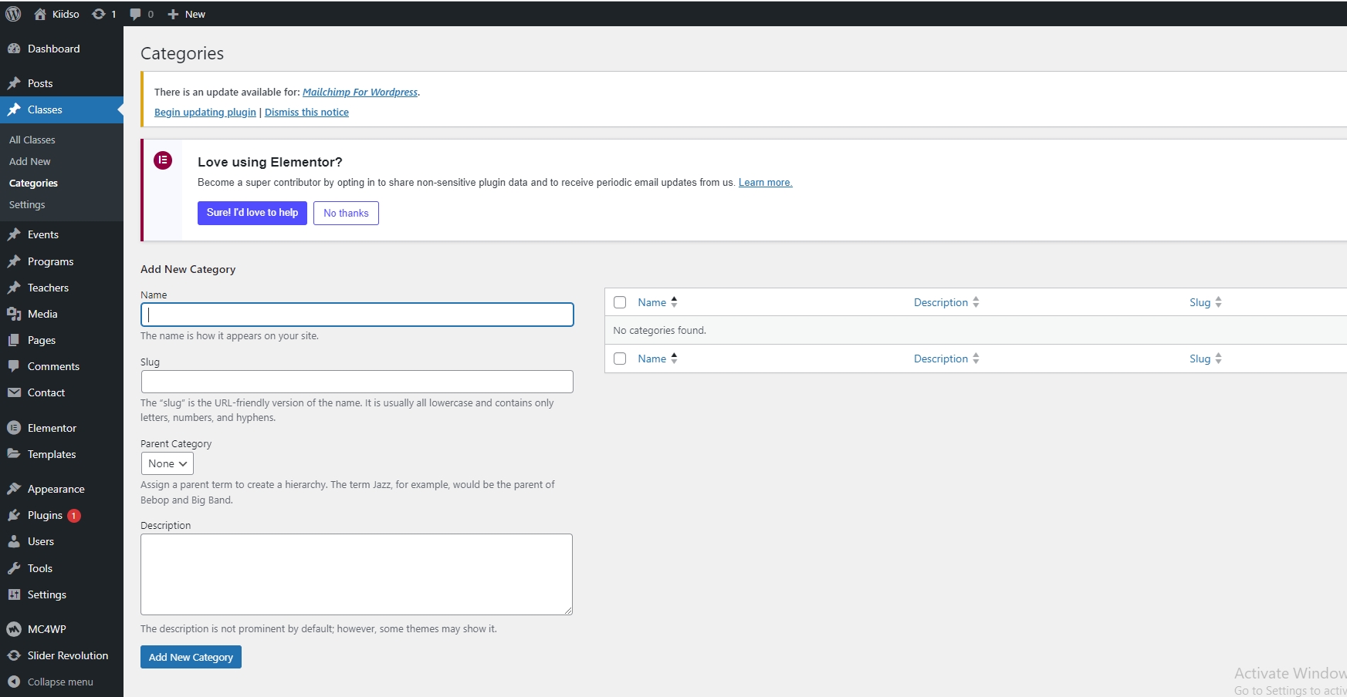Image resolution: width=1347 pixels, height=697 pixels.
Task: Open All Classes submenu item
Action: tap(32, 140)
